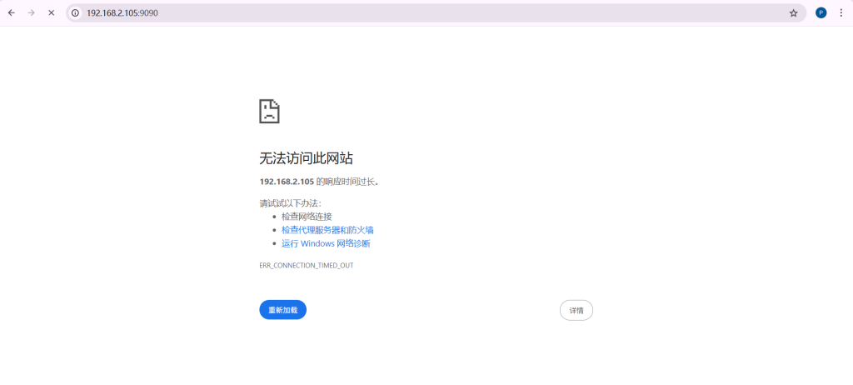This screenshot has height=385, width=853.
Task: Click the 的响应时间过长 message text
Action: 347,182
